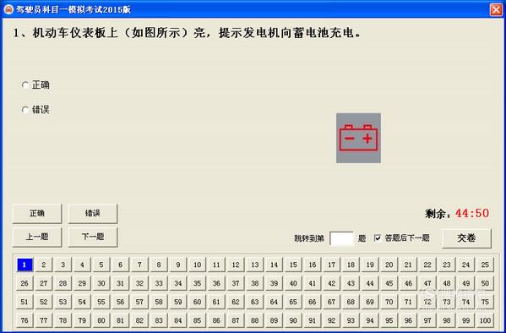The width and height of the screenshot is (506, 333).
Task: Submit the exam with 交卷
Action: (466, 238)
